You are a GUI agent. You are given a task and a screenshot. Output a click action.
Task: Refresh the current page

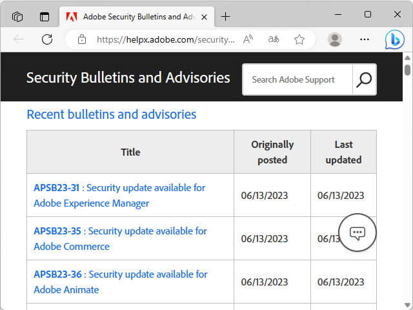pyautogui.click(x=47, y=39)
